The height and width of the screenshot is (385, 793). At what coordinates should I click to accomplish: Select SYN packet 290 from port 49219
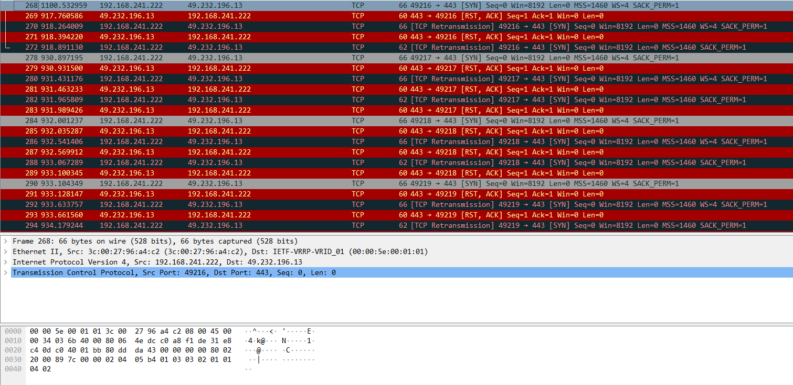point(396,183)
